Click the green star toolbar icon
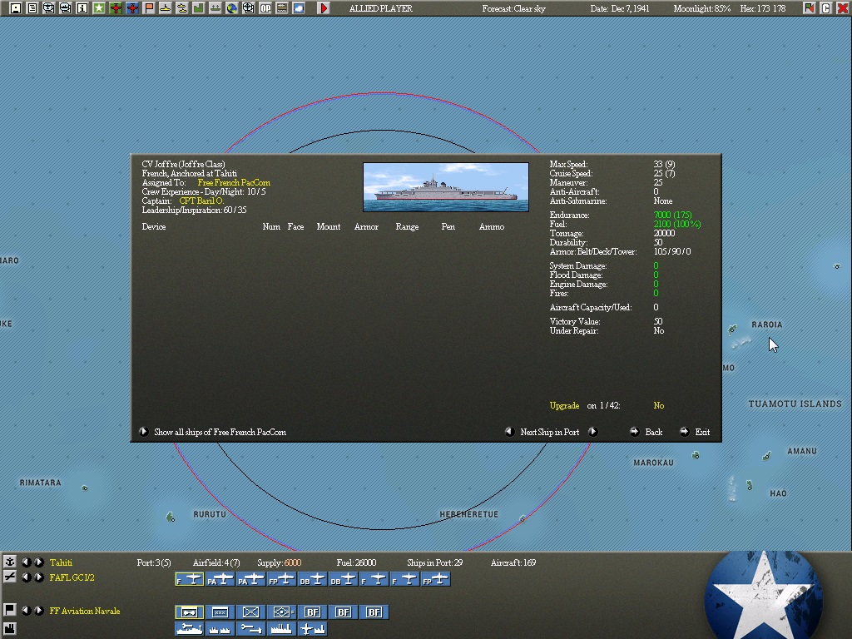The image size is (852, 639). click(99, 8)
